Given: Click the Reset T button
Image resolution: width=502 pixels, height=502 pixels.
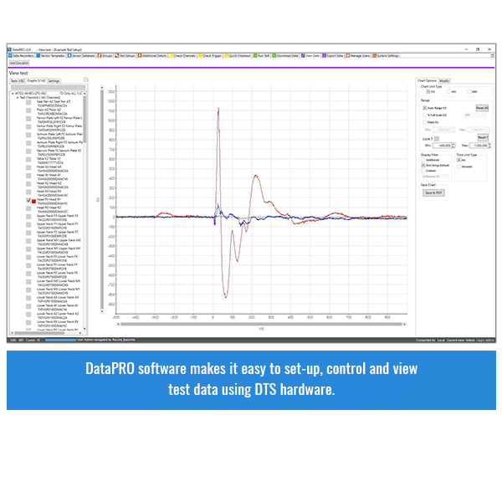Looking at the screenshot, I should [x=483, y=138].
